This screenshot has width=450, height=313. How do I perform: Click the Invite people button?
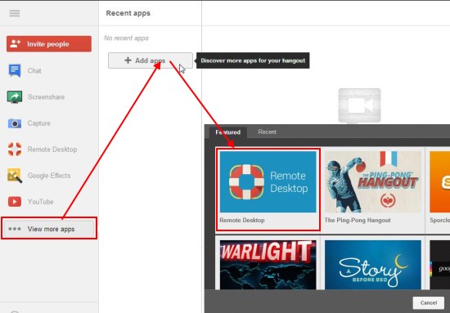49,44
